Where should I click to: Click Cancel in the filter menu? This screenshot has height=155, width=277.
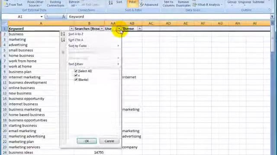pos(109,141)
